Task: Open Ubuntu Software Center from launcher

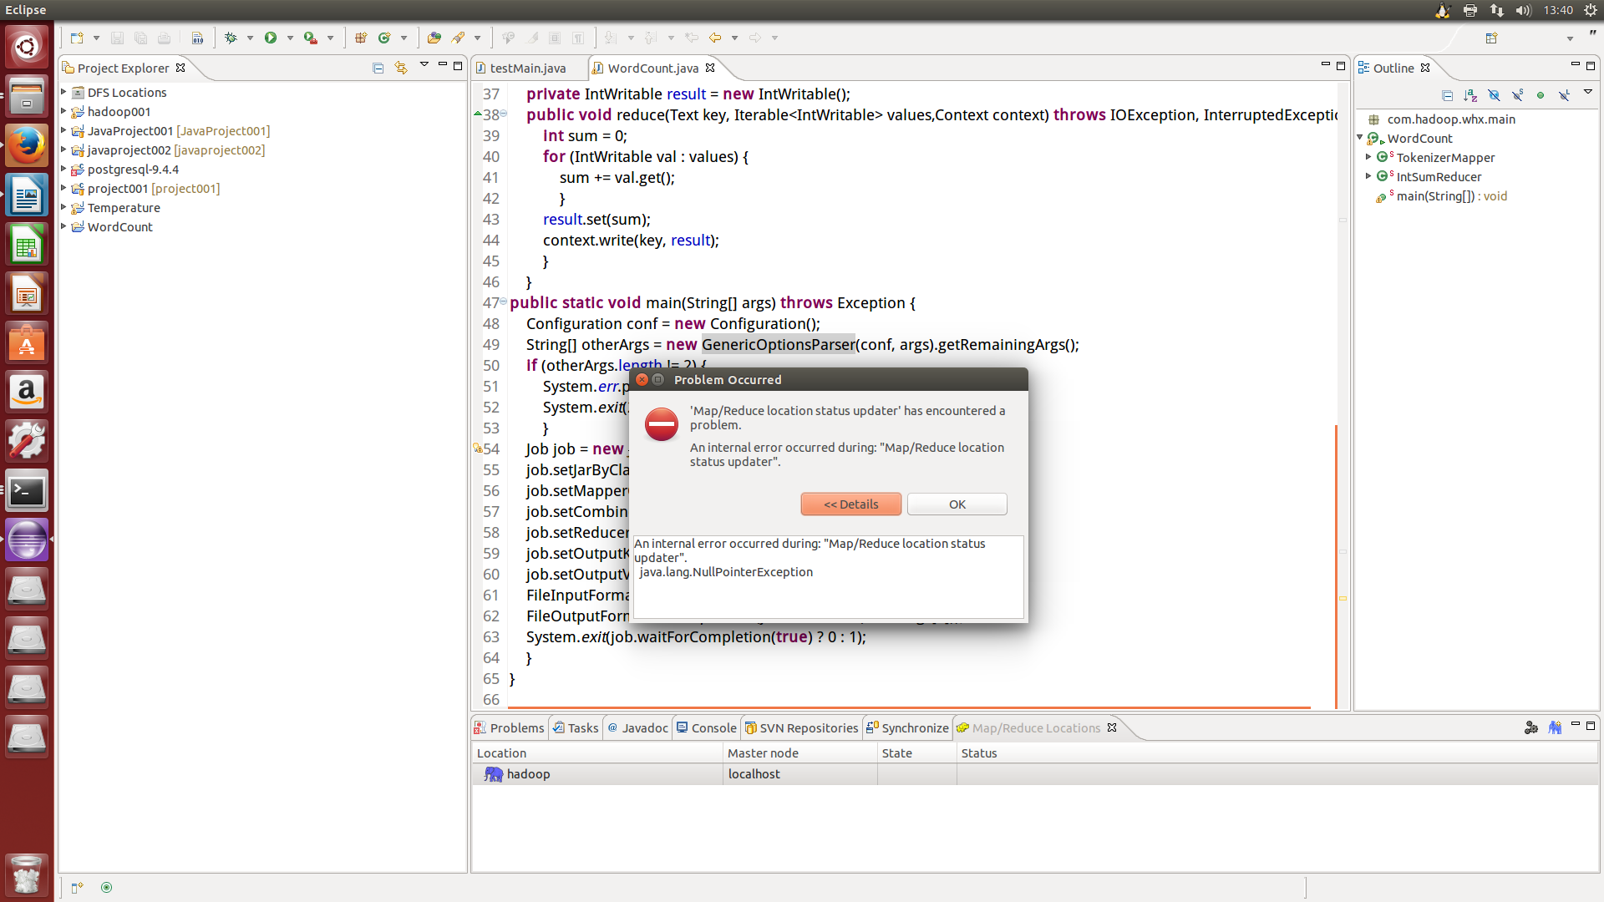Action: coord(27,343)
